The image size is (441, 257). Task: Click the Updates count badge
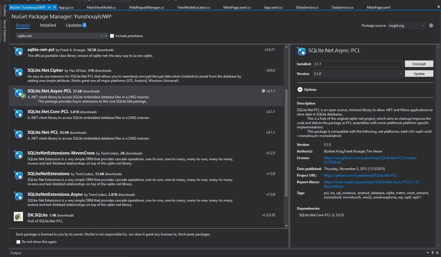[x=84, y=25]
